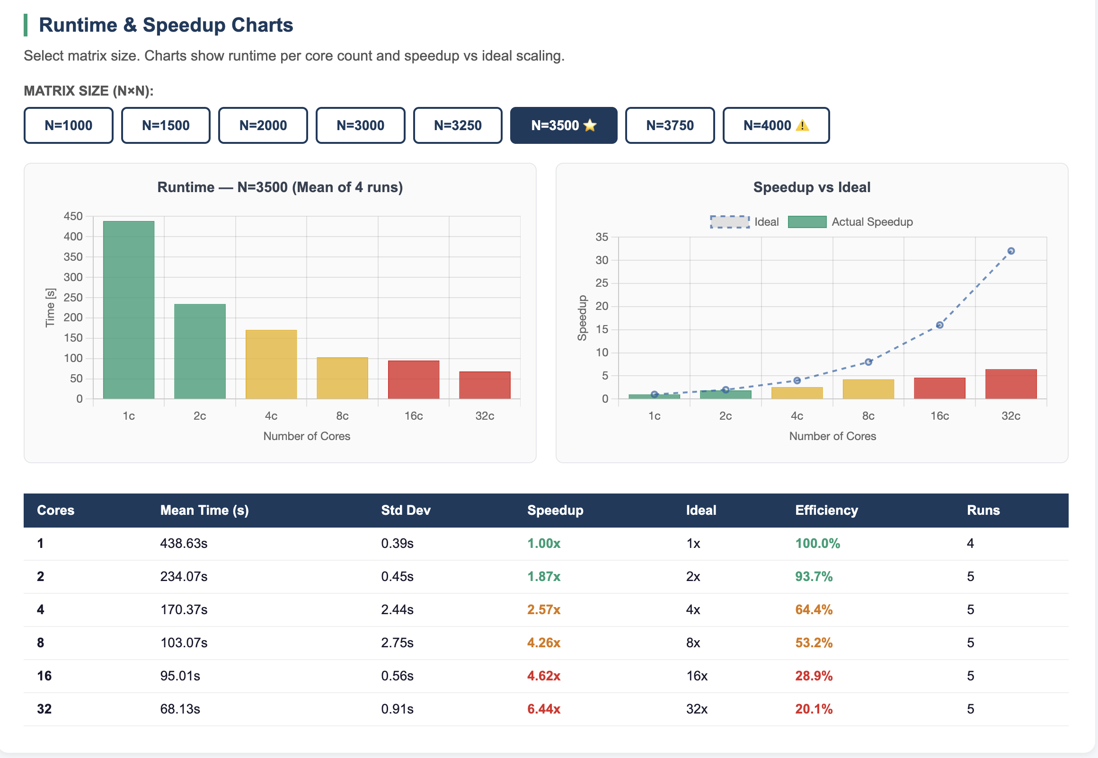Viewport: 1098px width, 758px height.
Task: Click the star icon on N=3500
Action: pyautogui.click(x=590, y=125)
